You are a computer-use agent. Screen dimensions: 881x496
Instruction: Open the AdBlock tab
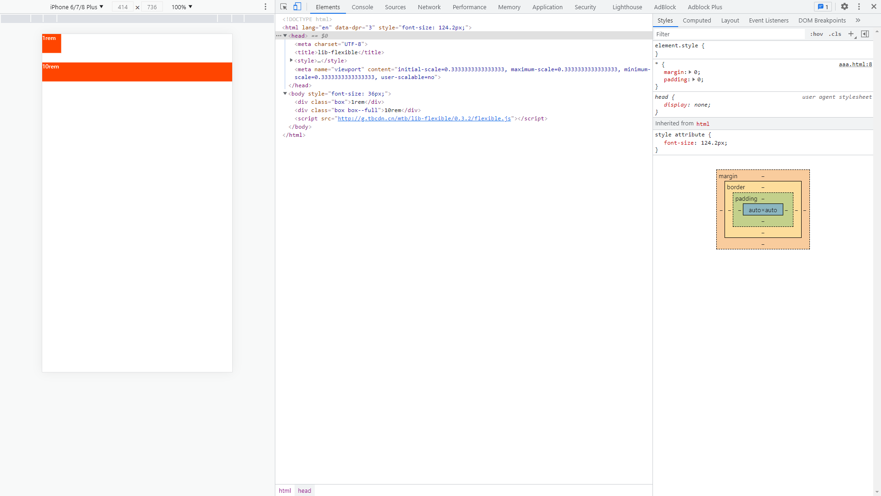[665, 7]
